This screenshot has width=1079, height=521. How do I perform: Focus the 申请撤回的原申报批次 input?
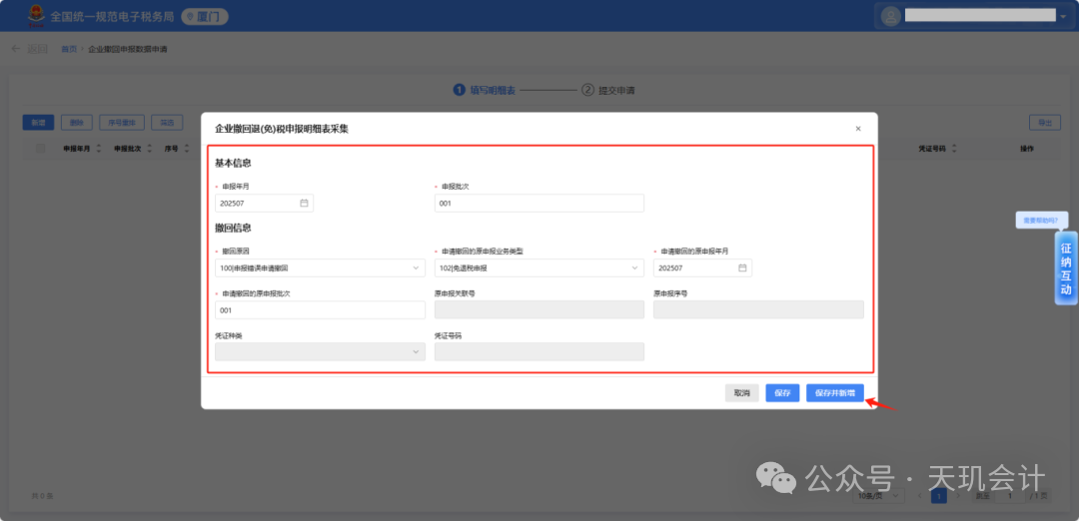coord(320,310)
